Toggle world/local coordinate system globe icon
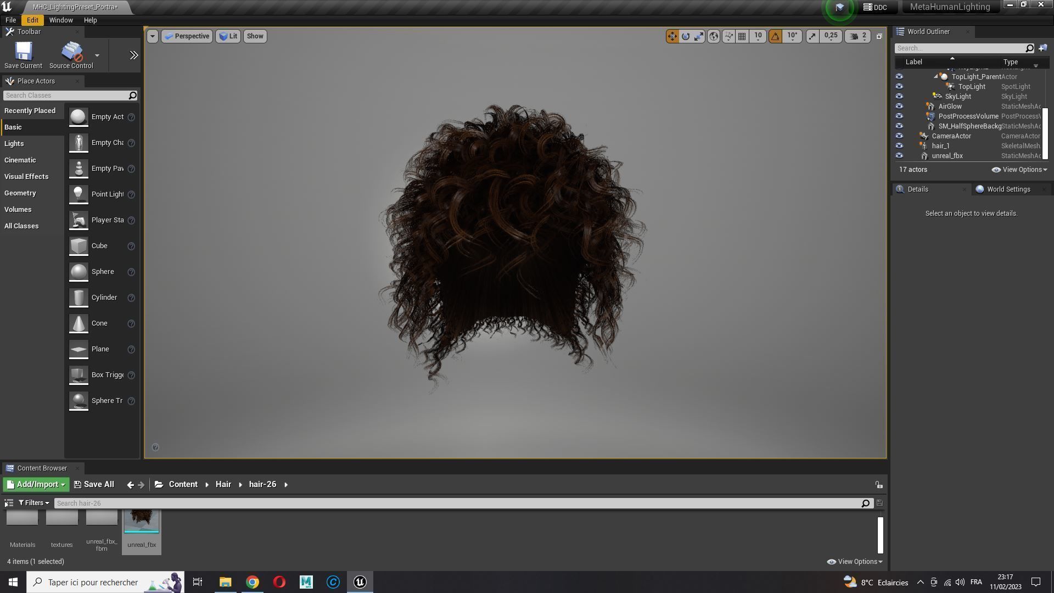Screen dimensions: 1054x593 (714, 36)
